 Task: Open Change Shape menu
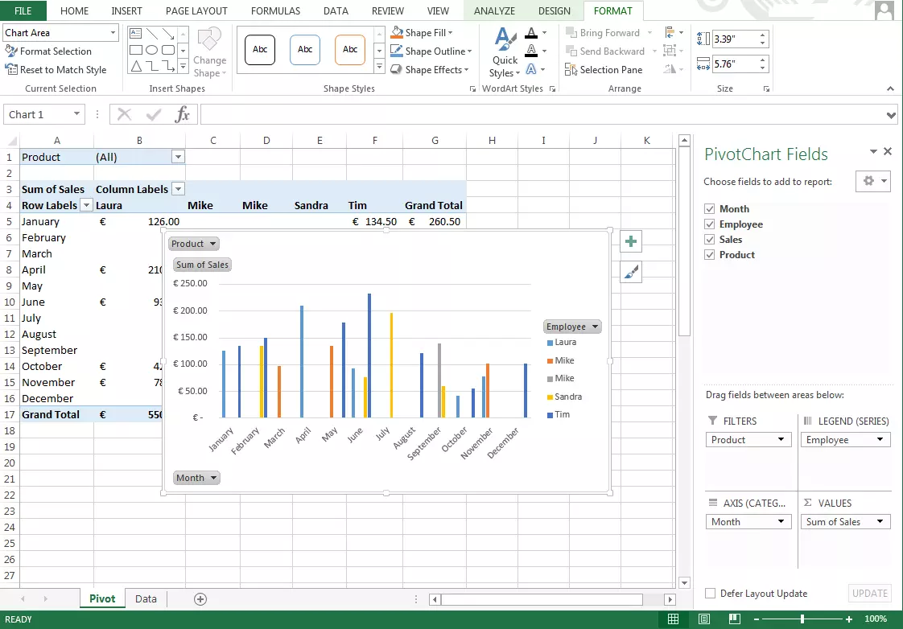coord(209,53)
